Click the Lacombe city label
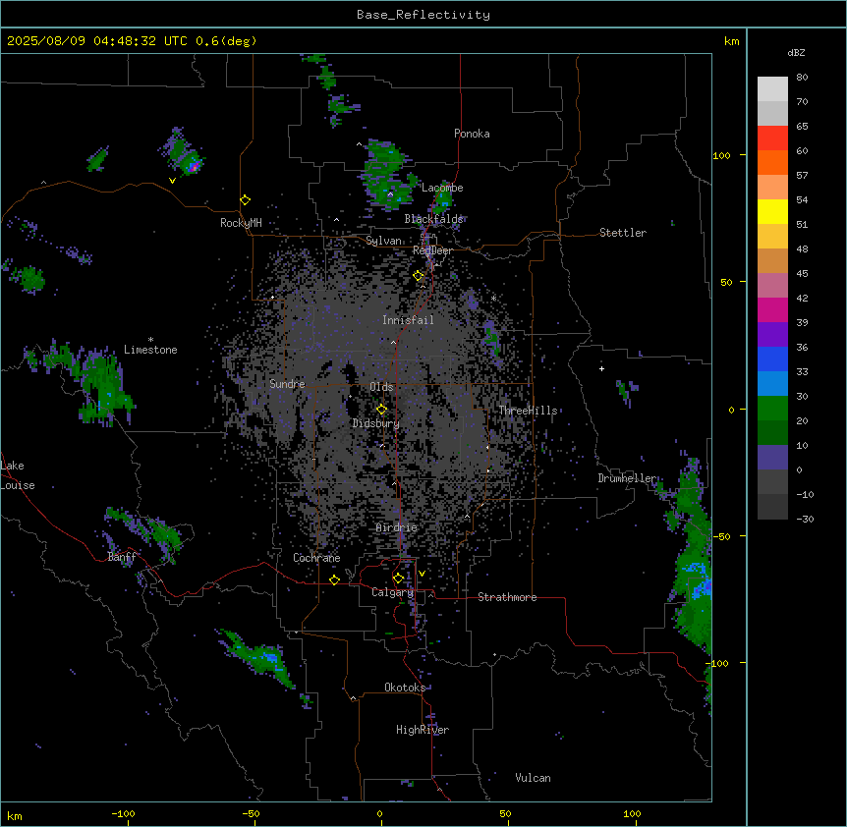Screen dimensions: 847x827 point(442,188)
